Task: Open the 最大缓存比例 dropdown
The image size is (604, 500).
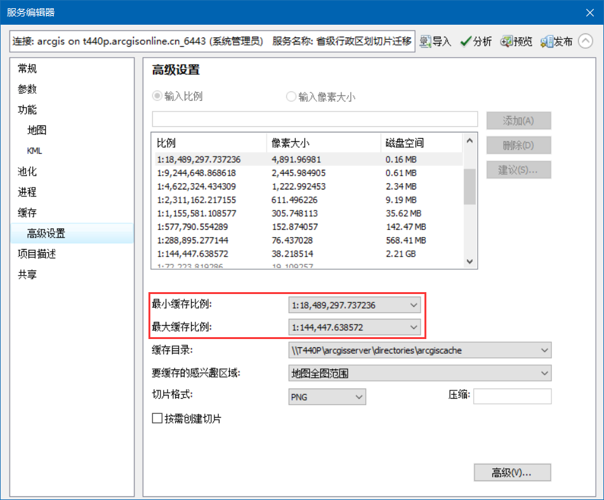Action: point(355,327)
